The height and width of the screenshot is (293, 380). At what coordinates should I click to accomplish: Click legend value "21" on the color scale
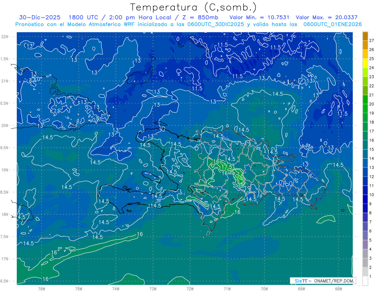coord(371,95)
